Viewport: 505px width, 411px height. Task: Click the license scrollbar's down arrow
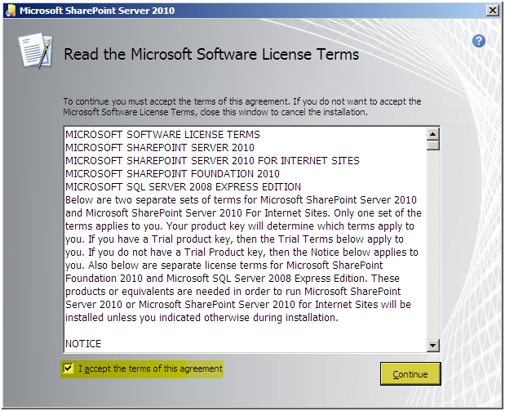click(x=433, y=346)
